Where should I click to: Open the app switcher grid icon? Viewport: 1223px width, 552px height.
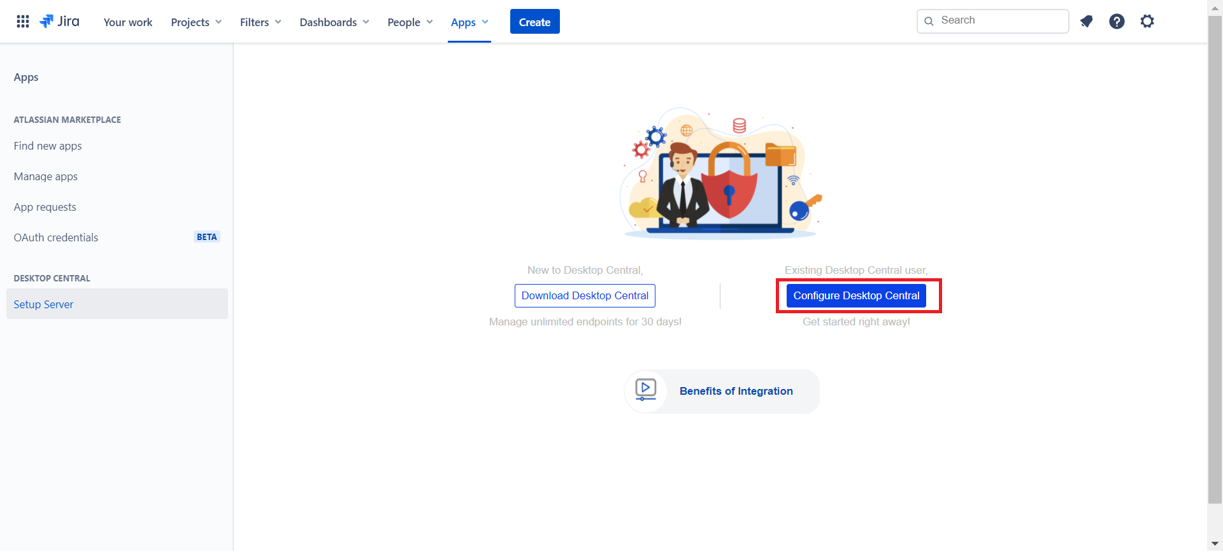tap(23, 22)
